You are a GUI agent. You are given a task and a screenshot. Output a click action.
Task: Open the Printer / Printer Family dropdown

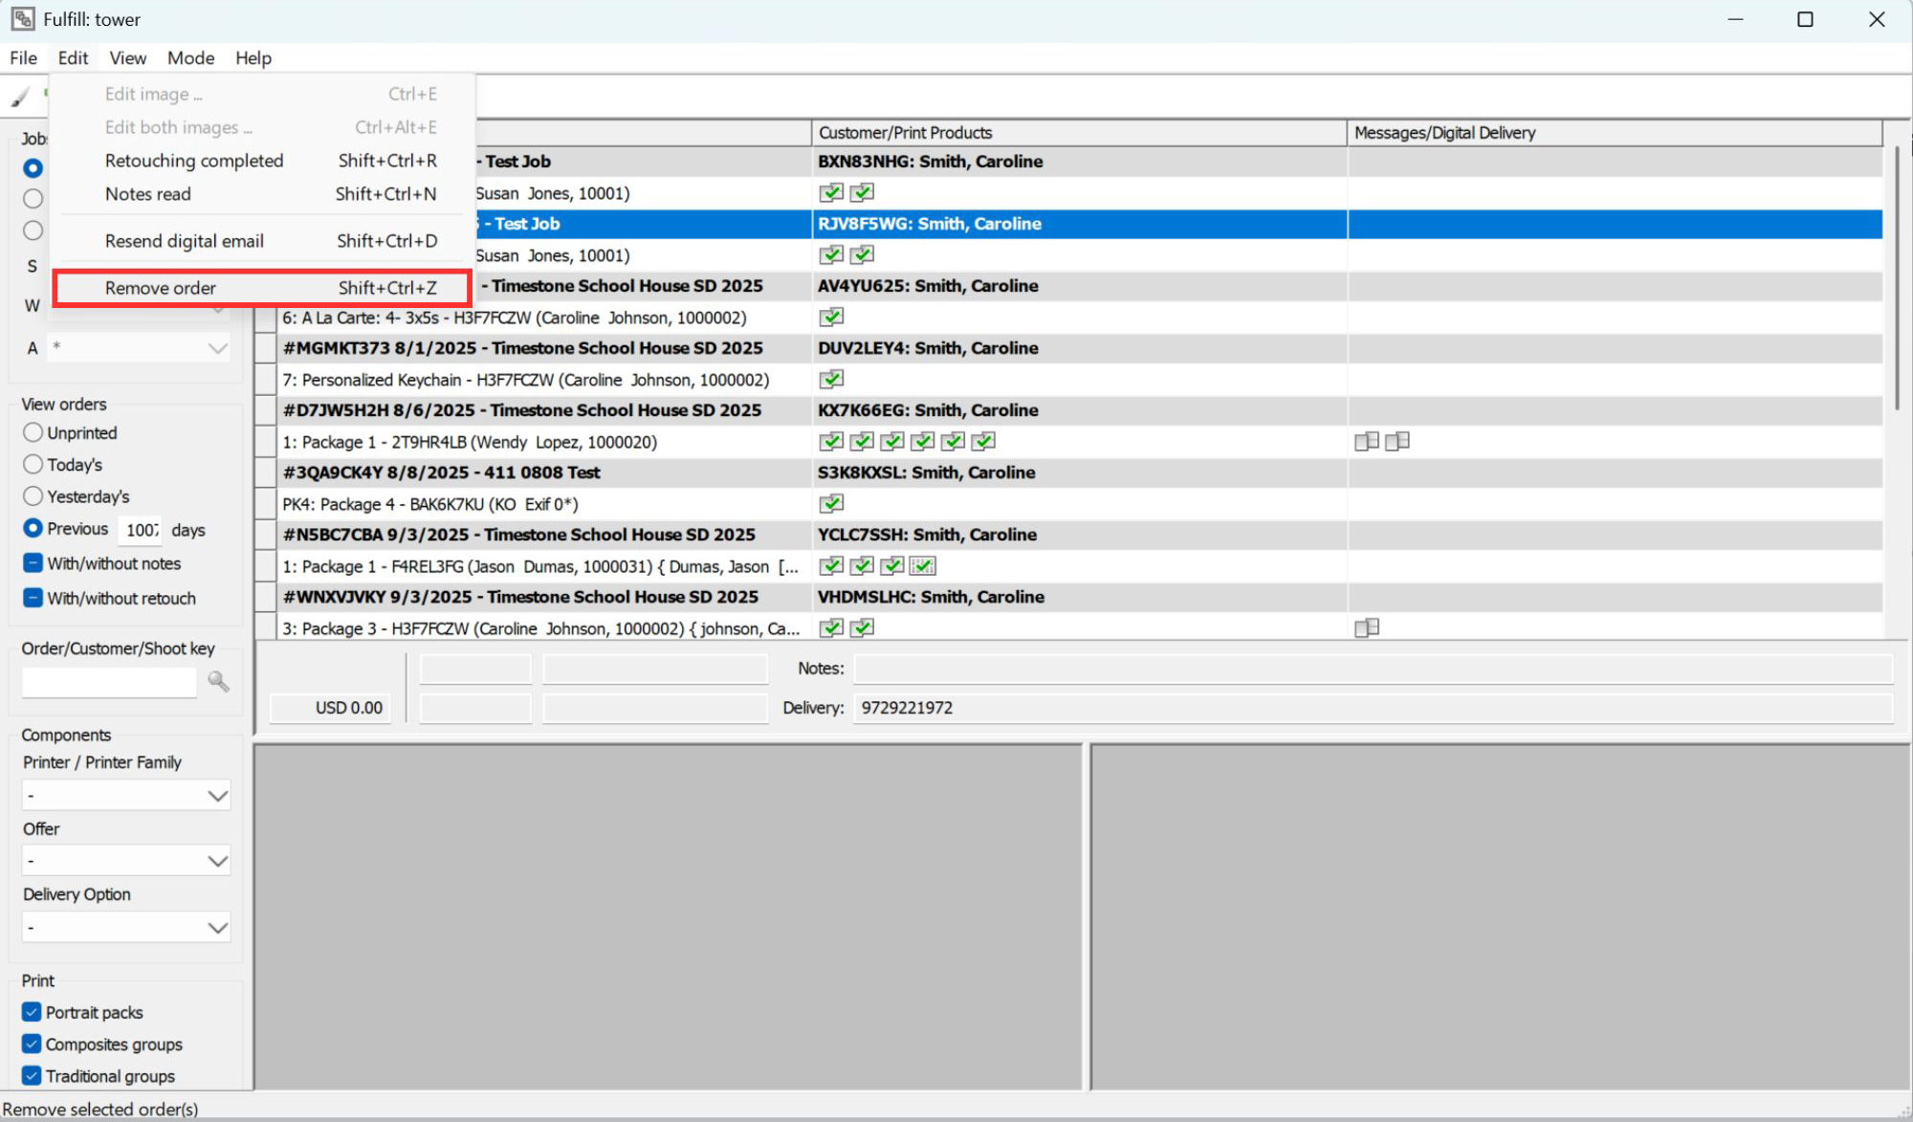(125, 794)
